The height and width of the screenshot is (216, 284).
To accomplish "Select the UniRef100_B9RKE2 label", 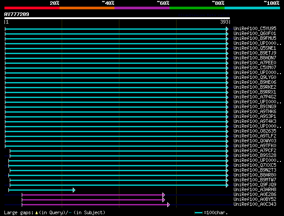I will click(x=255, y=87).
